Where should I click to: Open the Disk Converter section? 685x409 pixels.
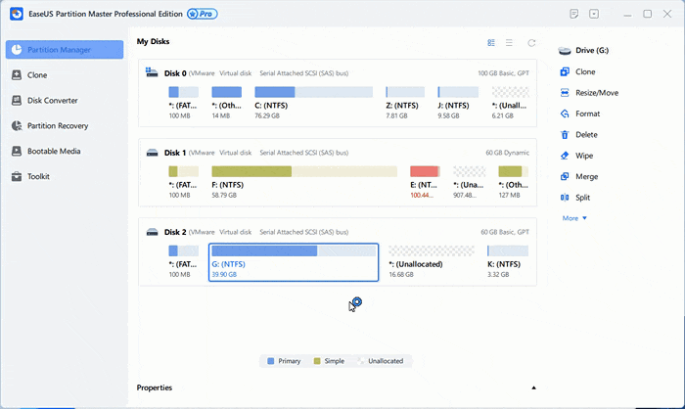(52, 101)
